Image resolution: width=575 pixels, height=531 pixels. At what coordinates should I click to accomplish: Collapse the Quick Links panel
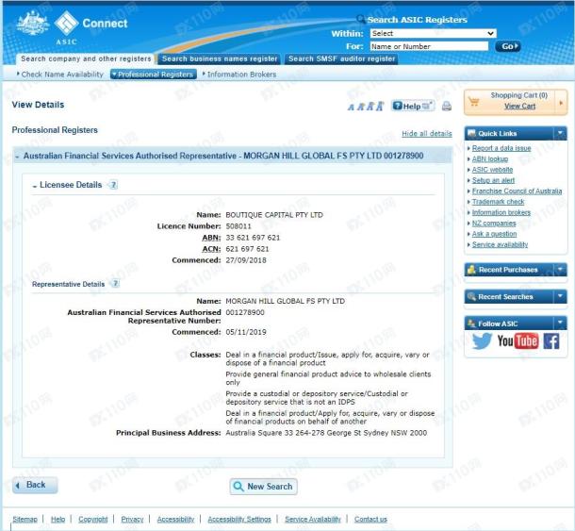click(x=560, y=133)
